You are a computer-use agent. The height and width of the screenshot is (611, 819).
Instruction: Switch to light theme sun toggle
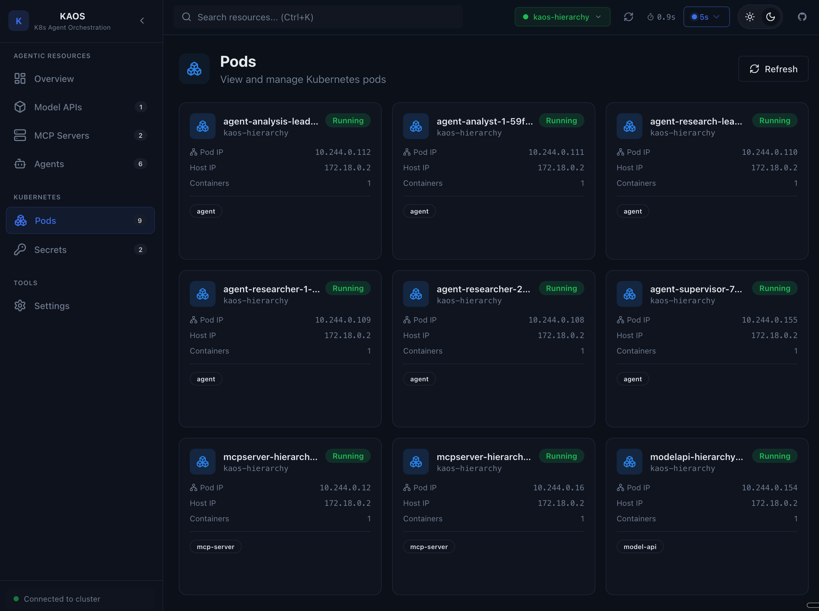[750, 17]
